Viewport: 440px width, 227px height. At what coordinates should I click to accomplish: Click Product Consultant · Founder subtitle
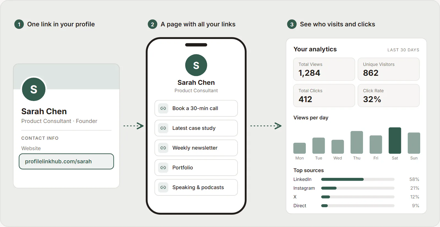[x=59, y=121]
